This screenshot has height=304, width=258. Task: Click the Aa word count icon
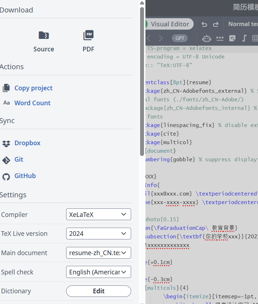tap(6, 103)
